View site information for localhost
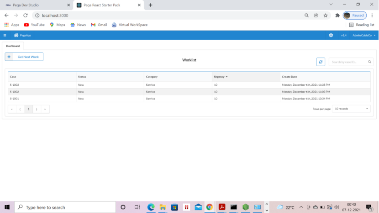The image size is (379, 213). (x=37, y=16)
